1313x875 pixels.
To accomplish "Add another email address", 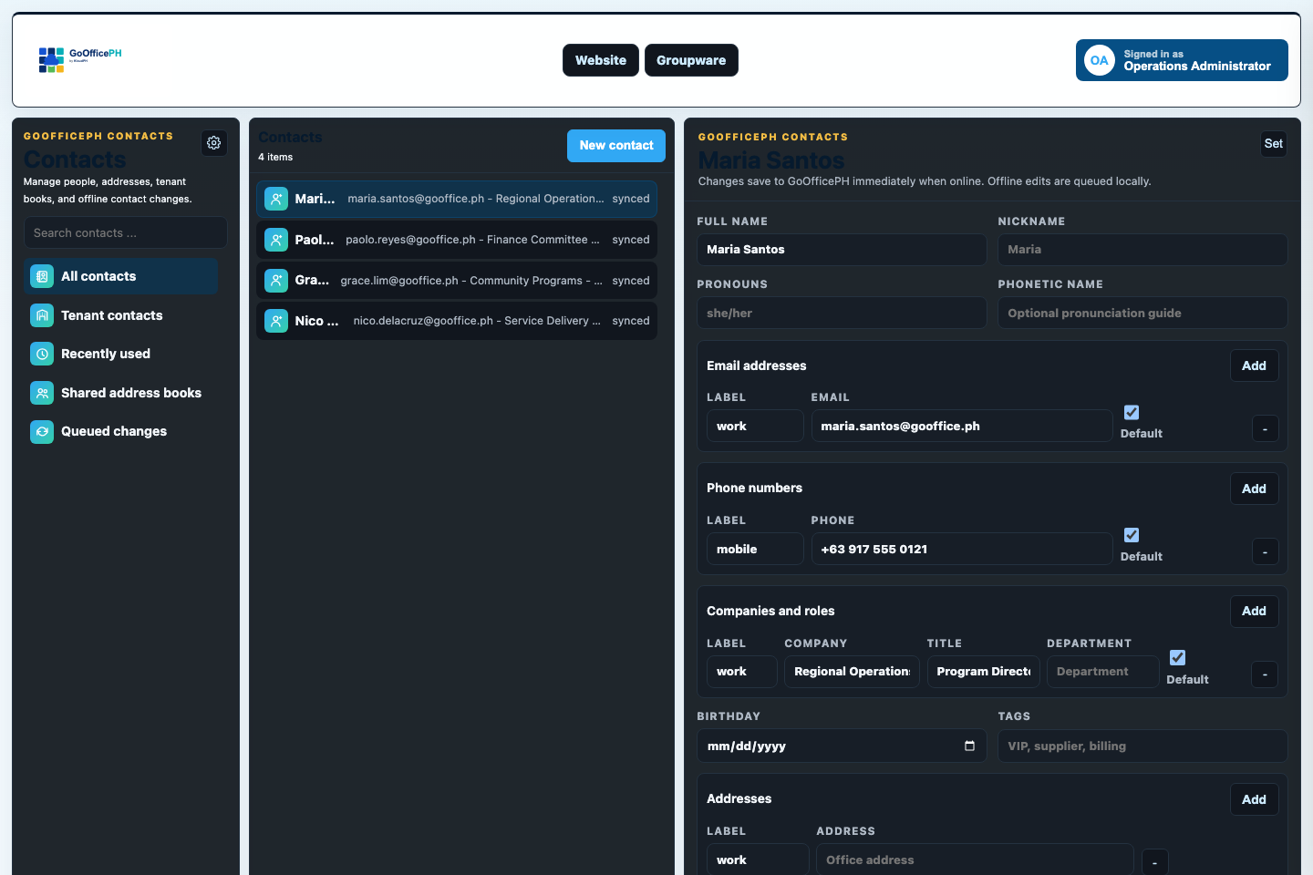I will pyautogui.click(x=1254, y=365).
